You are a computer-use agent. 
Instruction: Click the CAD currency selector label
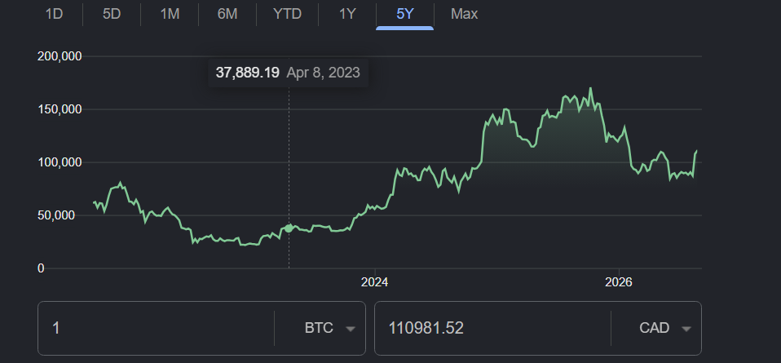(654, 328)
